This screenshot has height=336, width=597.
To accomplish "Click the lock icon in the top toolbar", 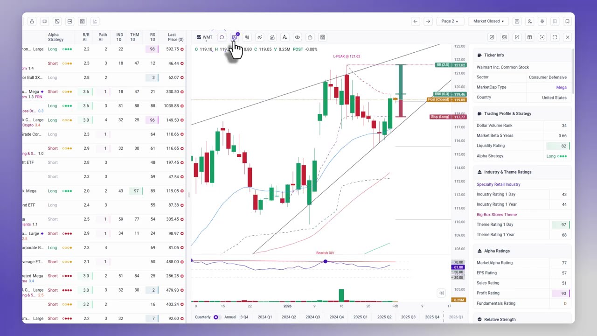I will (x=32, y=21).
